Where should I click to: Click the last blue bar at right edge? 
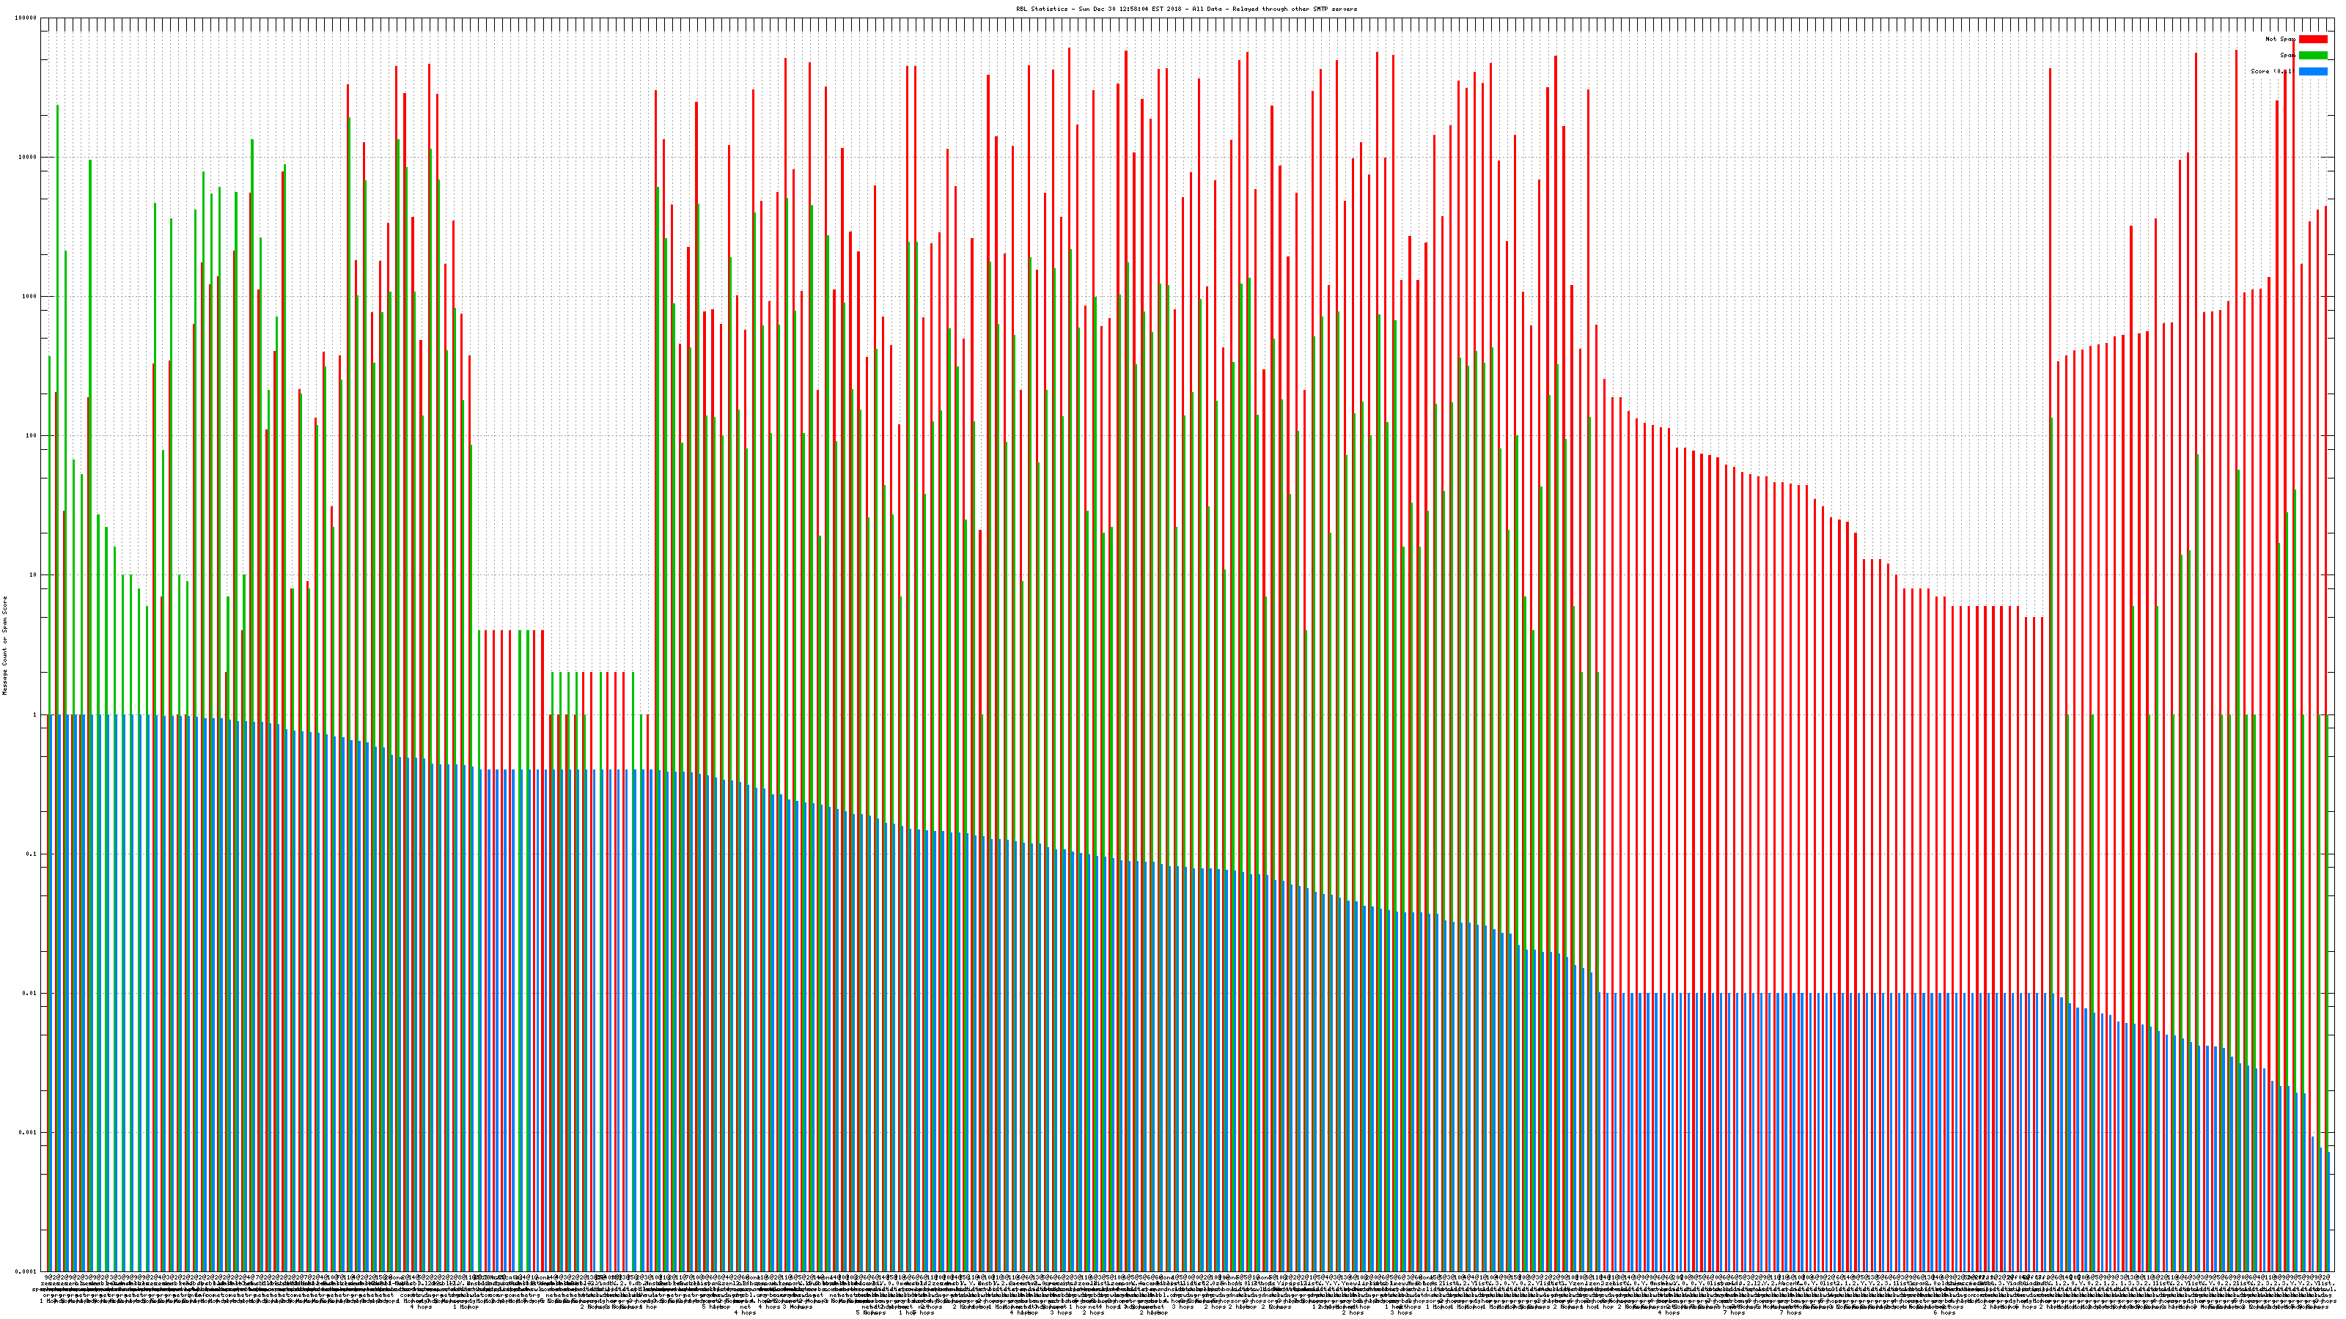click(2328, 1211)
